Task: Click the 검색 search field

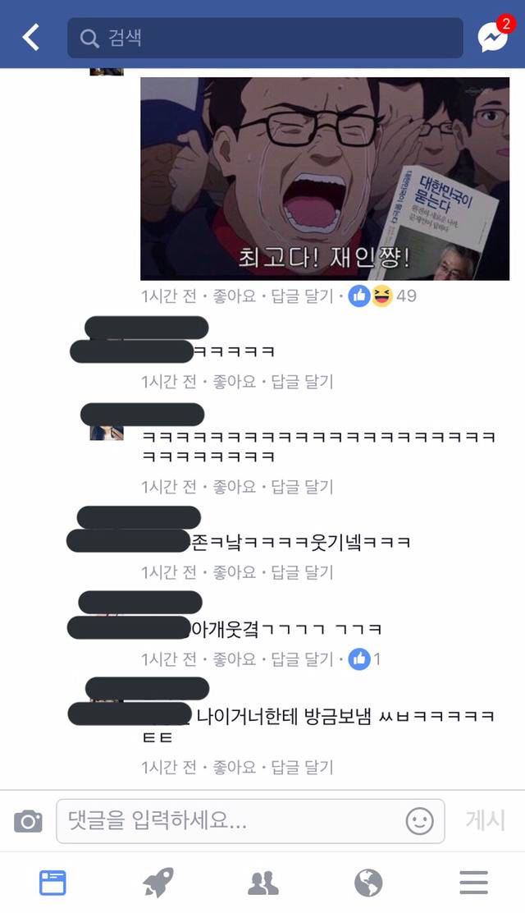Action: pos(266,38)
